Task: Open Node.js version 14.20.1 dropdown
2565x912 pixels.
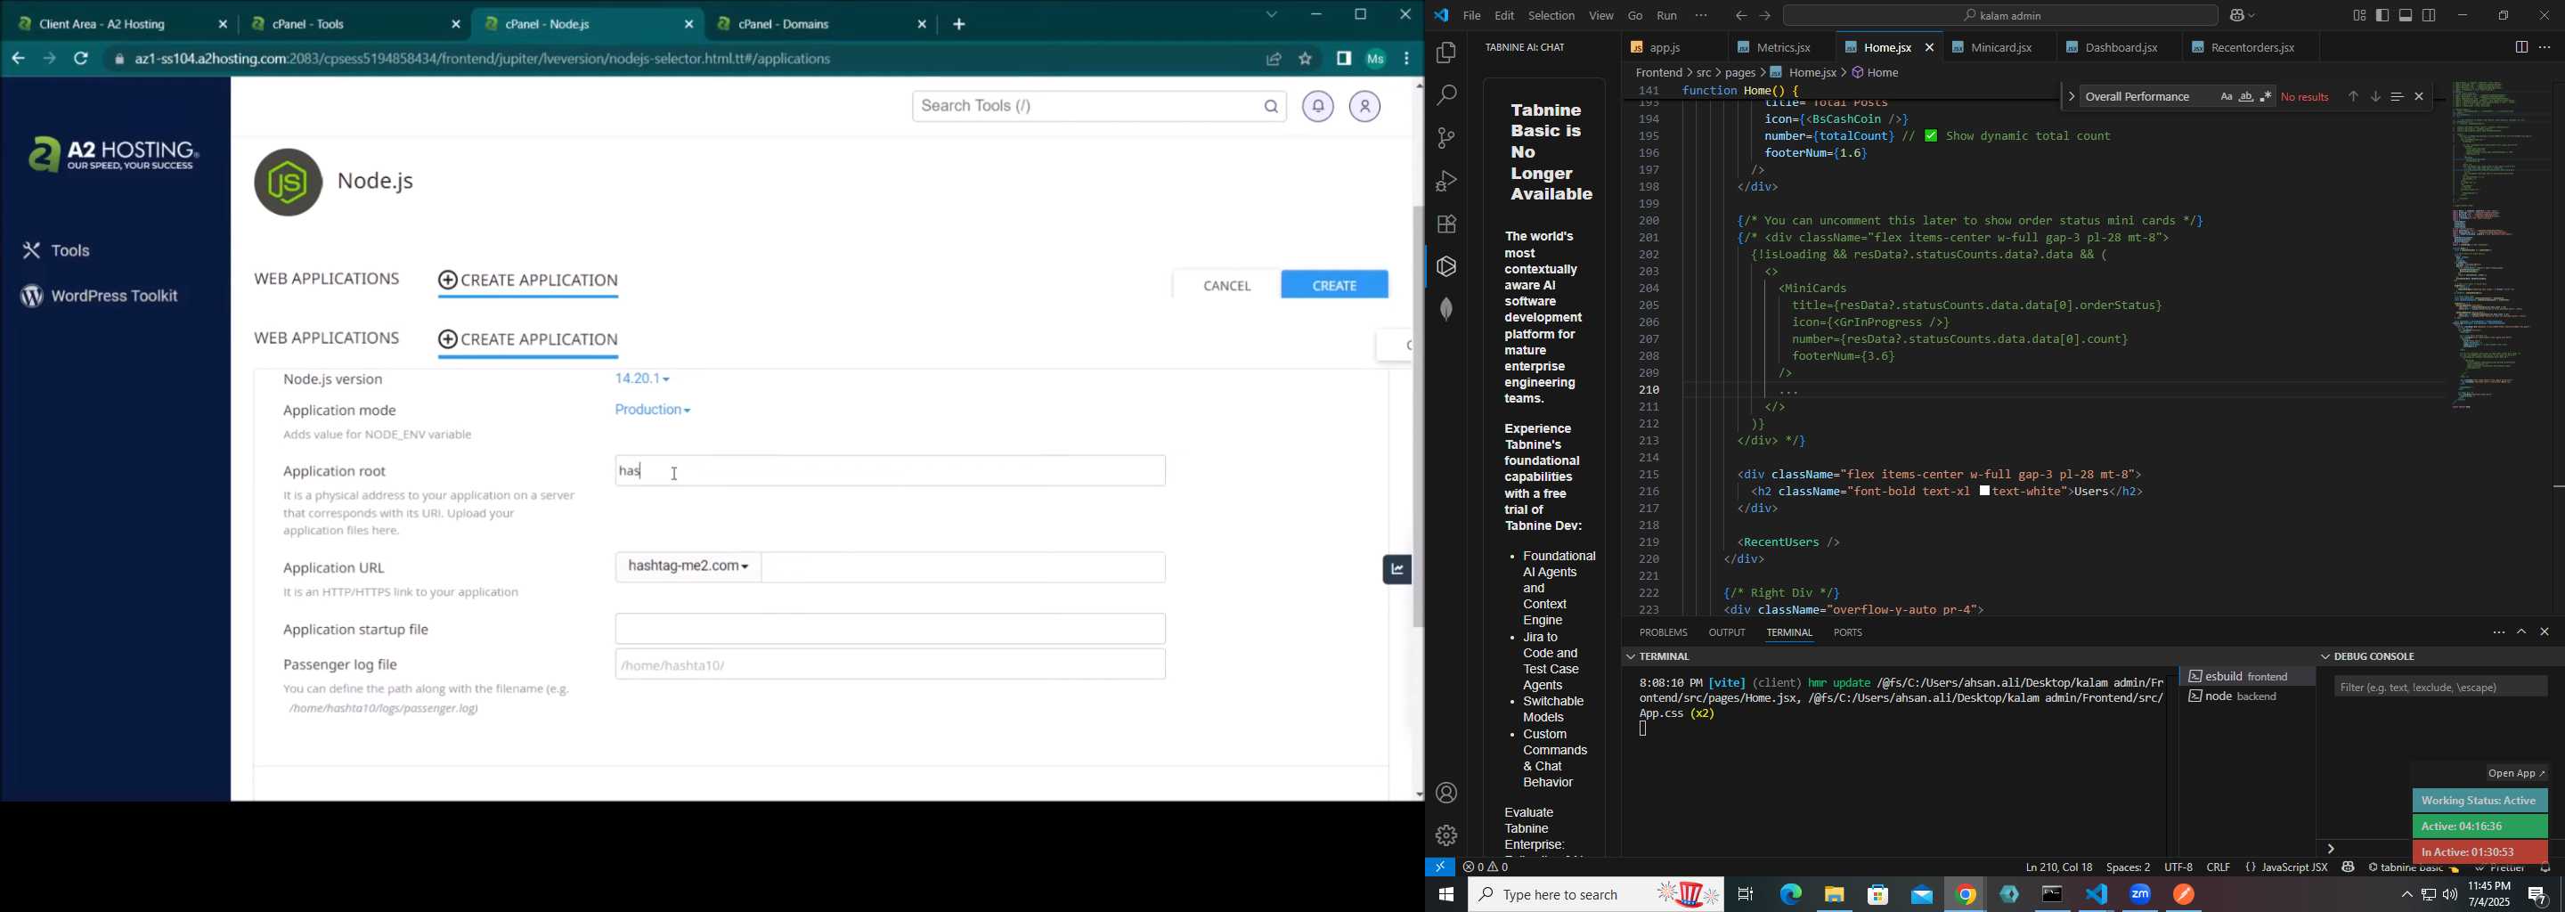Action: 642,379
